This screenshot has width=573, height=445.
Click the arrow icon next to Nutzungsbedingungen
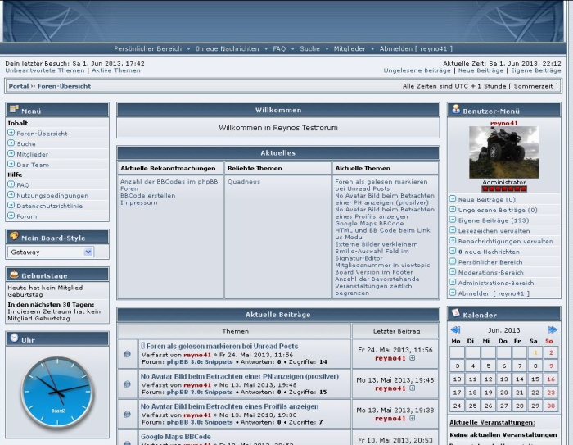coord(11,195)
